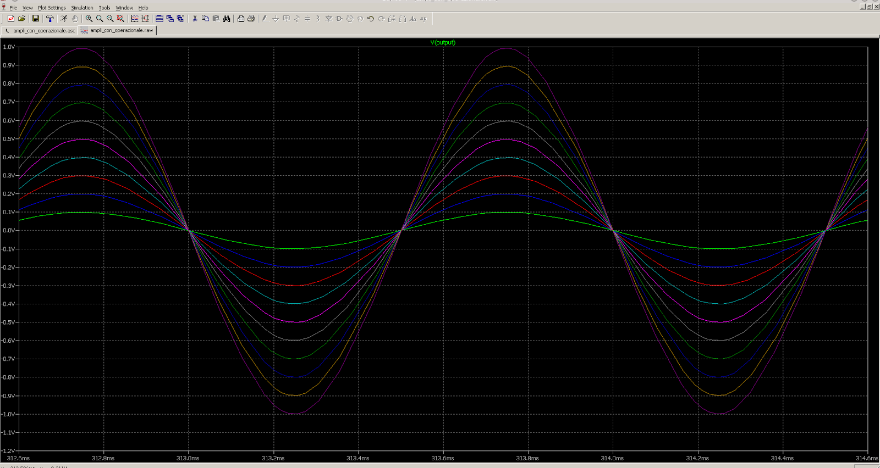Click the Open file folder icon
Screen dimensions: 880x468
tap(22, 19)
